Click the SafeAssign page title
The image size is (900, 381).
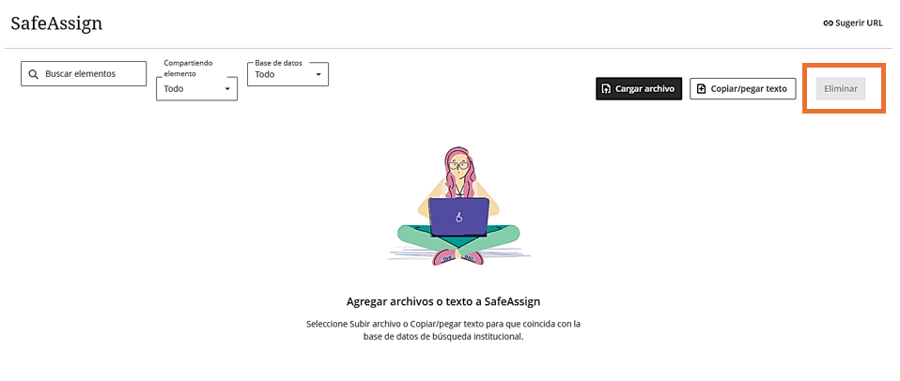56,24
